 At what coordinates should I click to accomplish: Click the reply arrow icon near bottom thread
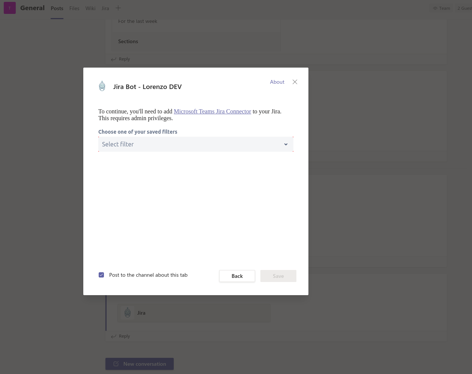pyautogui.click(x=114, y=336)
